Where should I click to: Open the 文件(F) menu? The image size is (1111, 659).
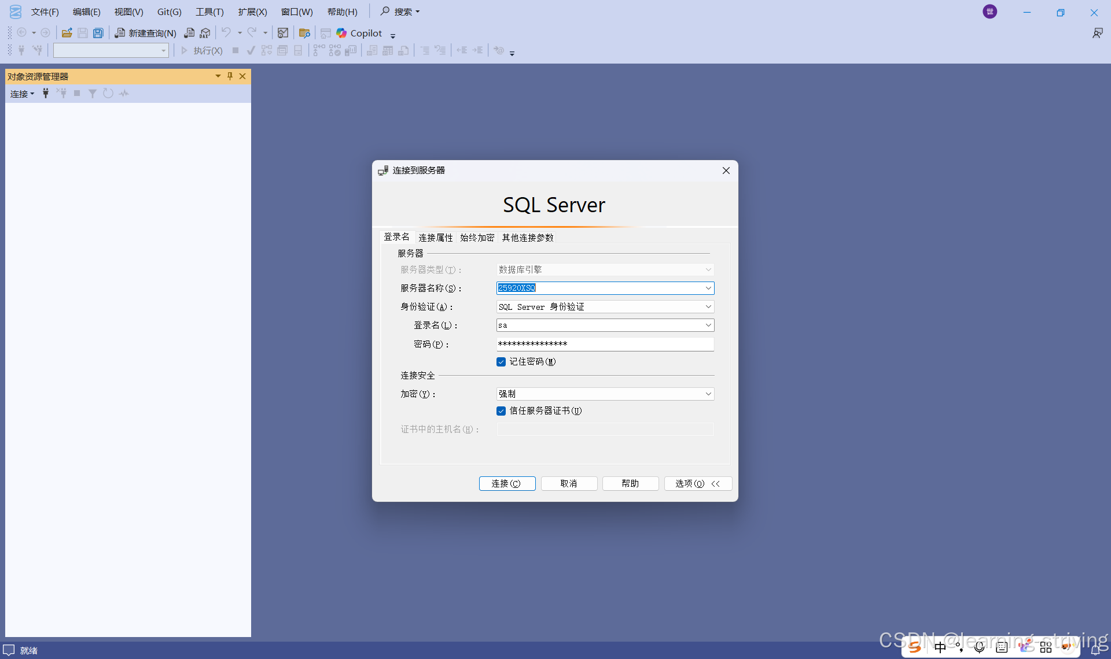[x=45, y=12]
